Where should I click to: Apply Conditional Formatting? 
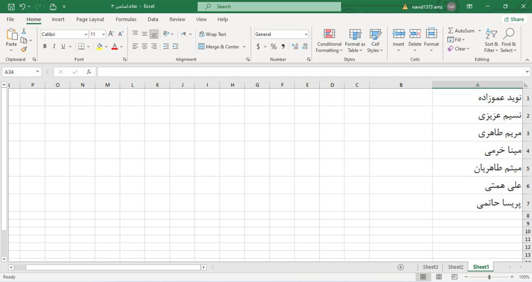[x=329, y=41]
